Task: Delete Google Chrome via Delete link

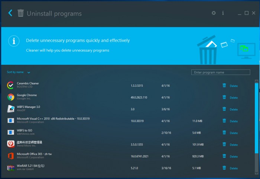Action: (234, 98)
